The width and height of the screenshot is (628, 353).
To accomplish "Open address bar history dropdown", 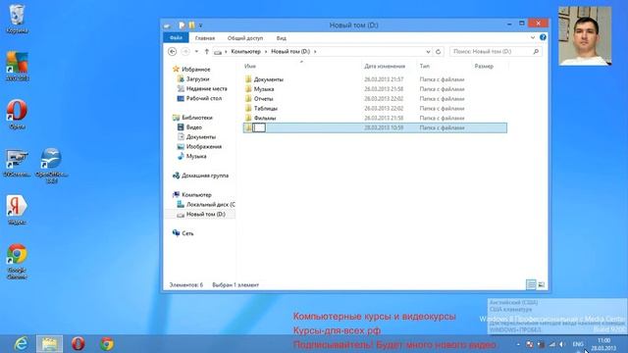I will point(428,52).
